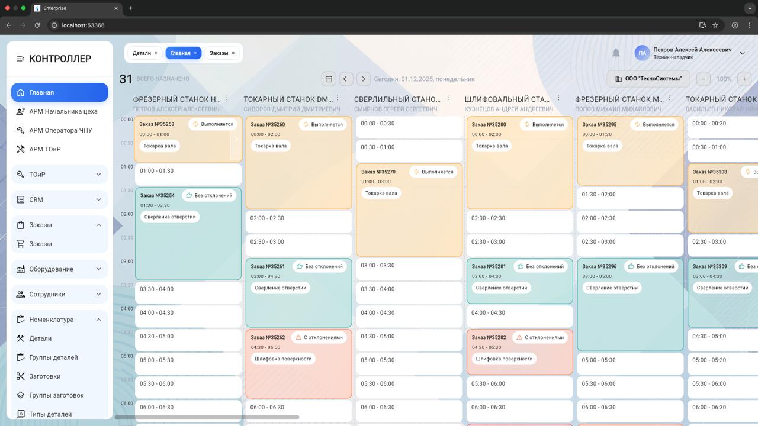Open options menu for Фрезерный станок Петров column

point(227,98)
